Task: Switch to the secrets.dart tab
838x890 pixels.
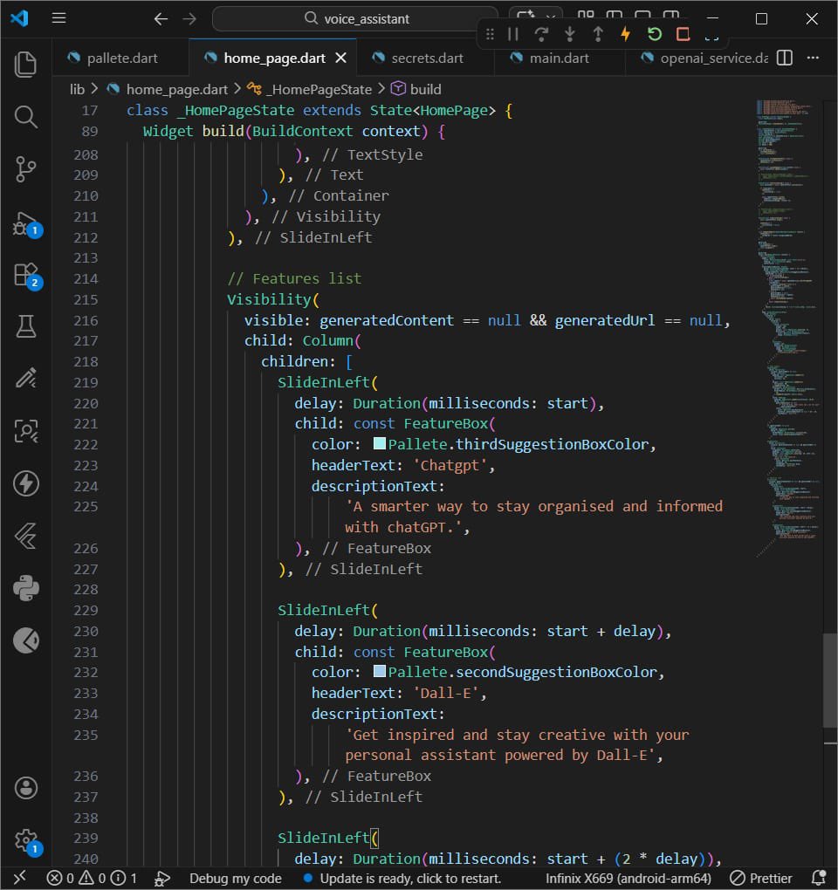Action: pyautogui.click(x=426, y=58)
